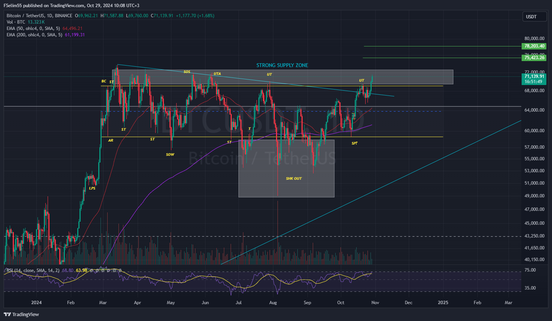Click the STRONG SUPPLY ZONE label

click(282, 65)
